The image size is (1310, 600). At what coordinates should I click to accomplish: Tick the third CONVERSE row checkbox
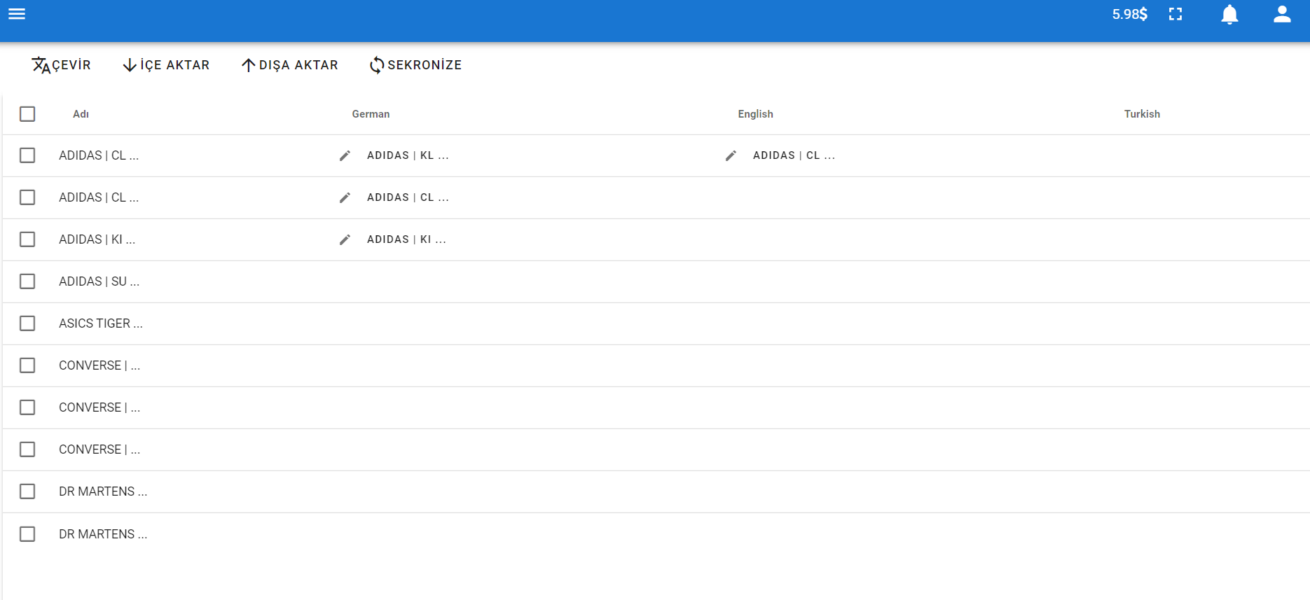coord(27,449)
